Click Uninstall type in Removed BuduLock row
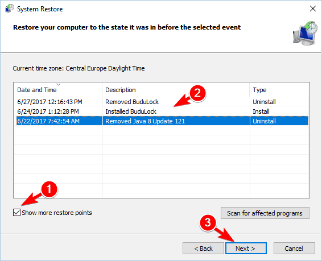The image size is (322, 261). pos(264,102)
